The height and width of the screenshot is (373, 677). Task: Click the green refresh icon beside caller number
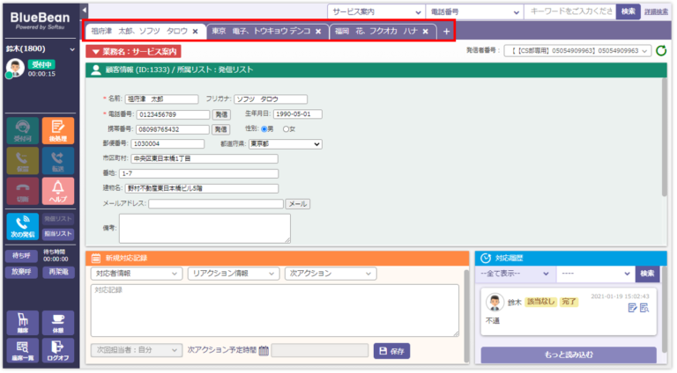(x=660, y=51)
